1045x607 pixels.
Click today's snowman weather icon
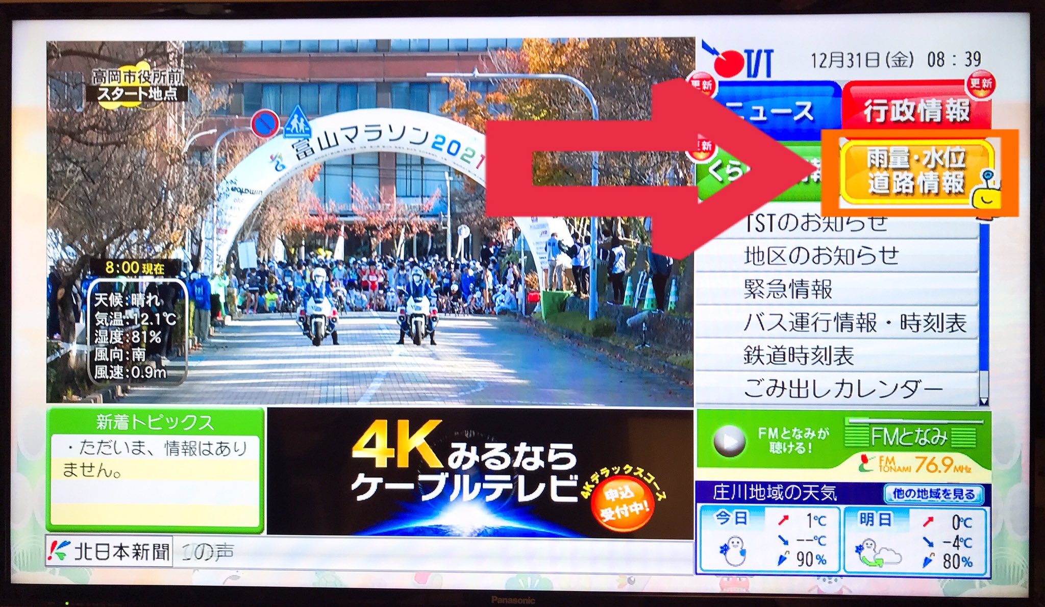tap(734, 551)
